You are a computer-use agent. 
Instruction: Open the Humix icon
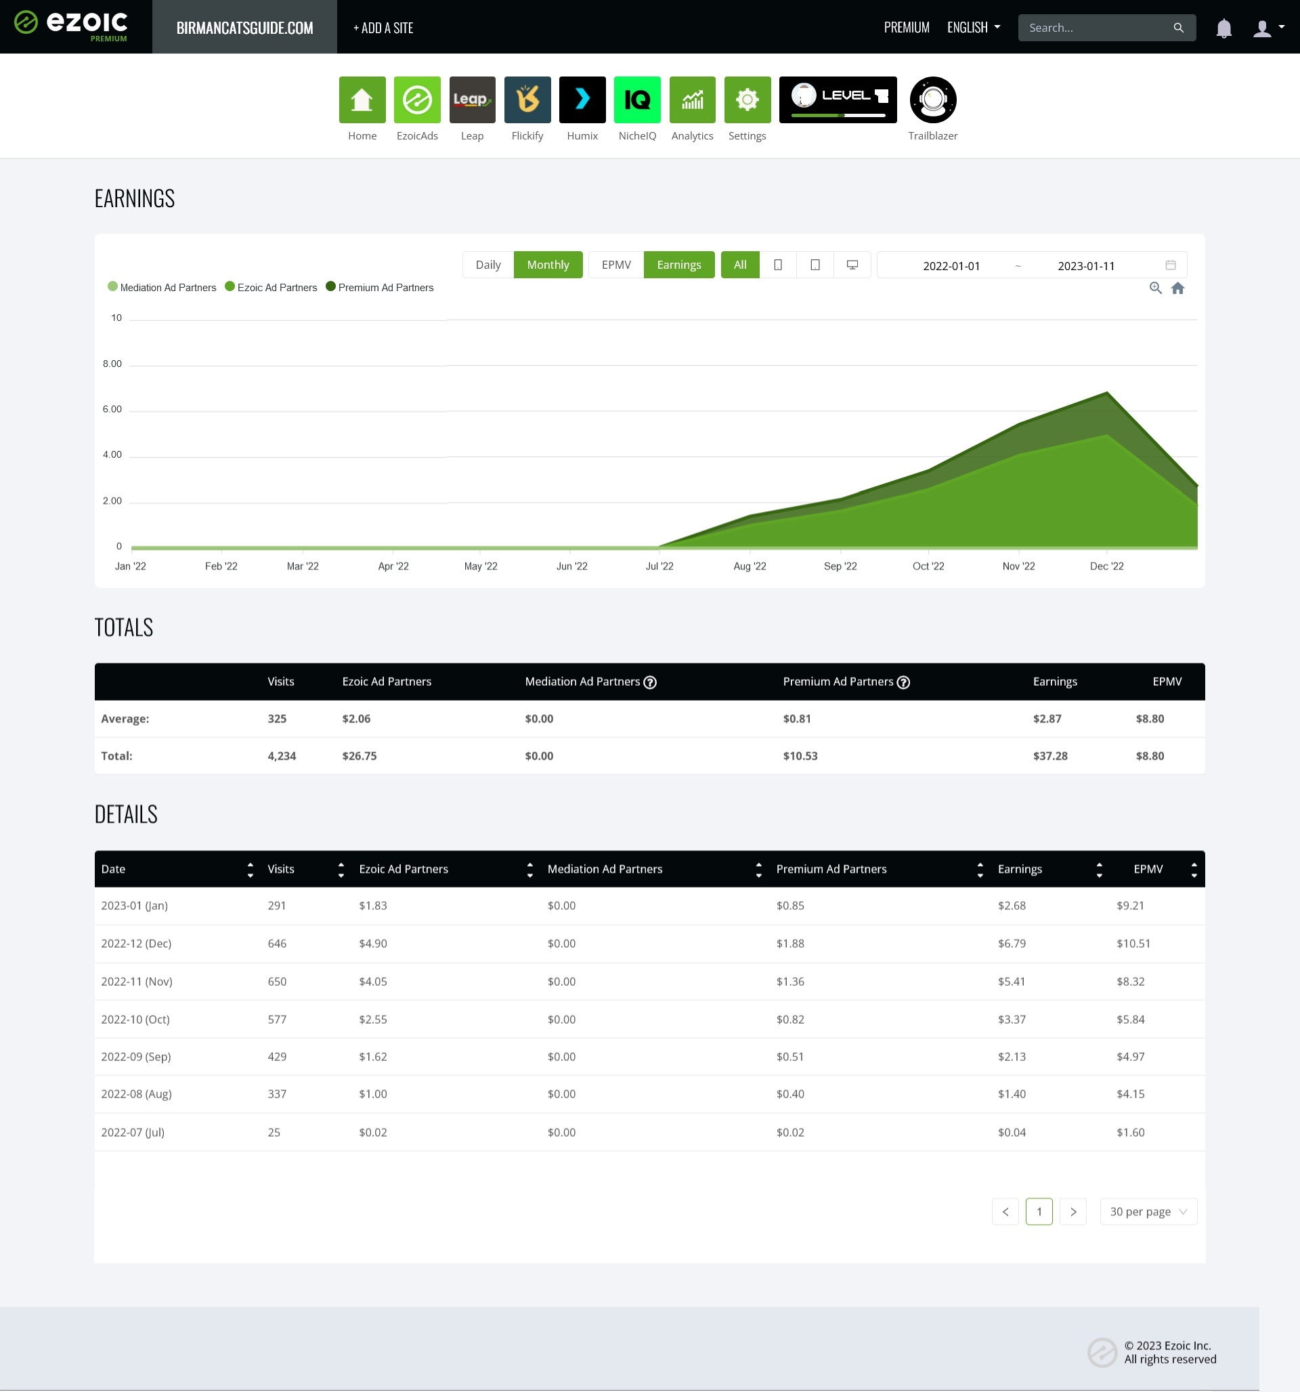coord(582,100)
